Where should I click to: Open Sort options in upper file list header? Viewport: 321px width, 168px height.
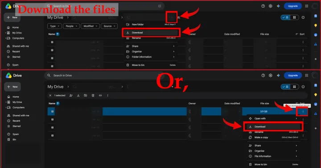pos(300,34)
